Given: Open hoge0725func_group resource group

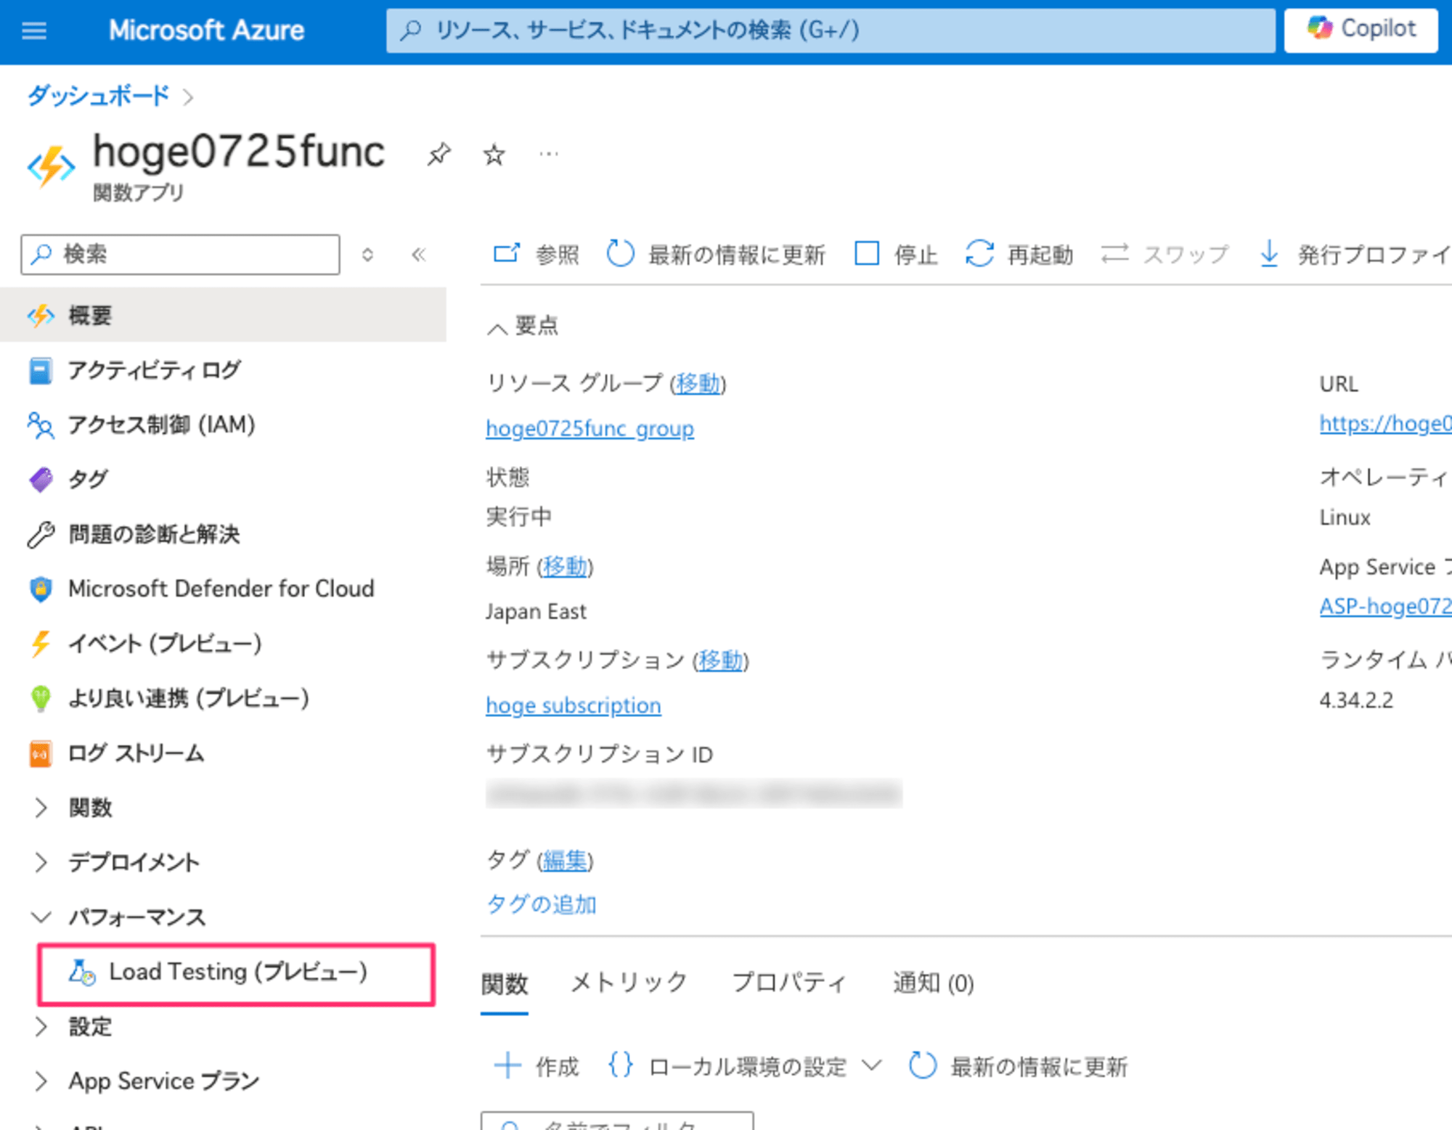Looking at the screenshot, I should tap(590, 428).
